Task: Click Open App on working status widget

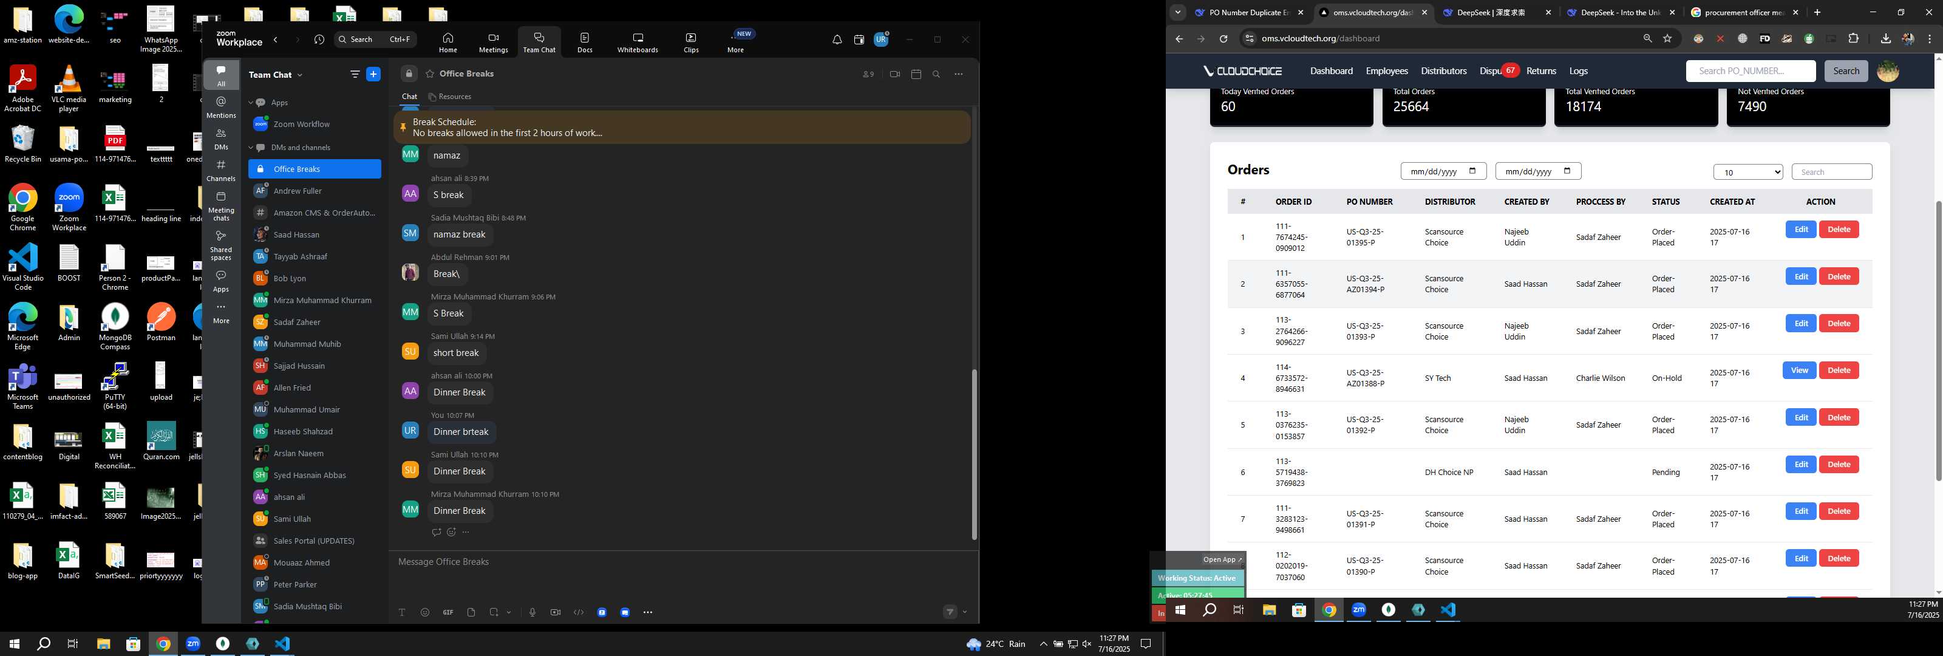Action: [1222, 559]
